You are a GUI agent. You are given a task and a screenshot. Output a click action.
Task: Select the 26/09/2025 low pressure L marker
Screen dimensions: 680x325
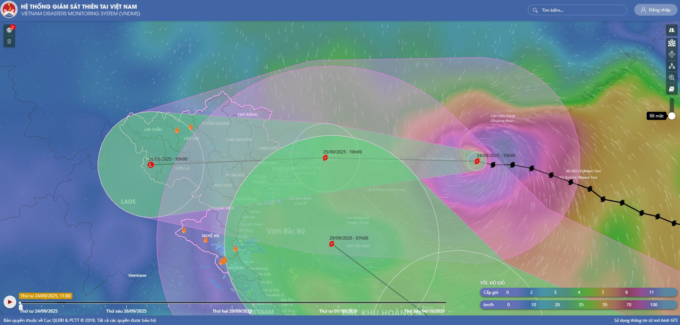[151, 165]
